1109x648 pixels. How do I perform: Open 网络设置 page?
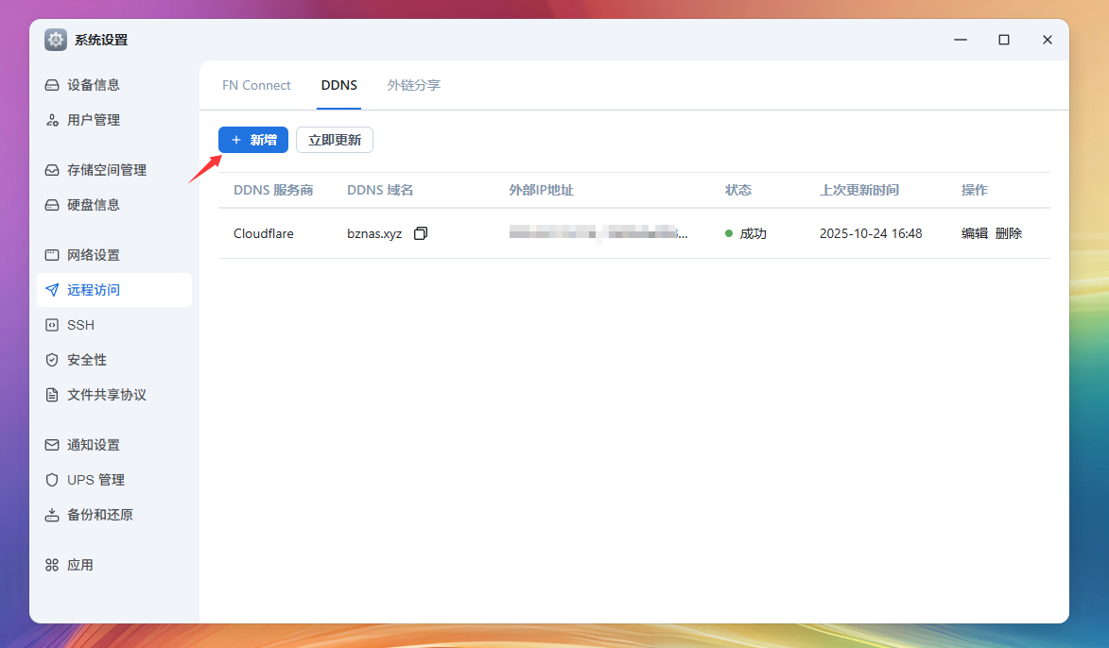click(x=93, y=255)
